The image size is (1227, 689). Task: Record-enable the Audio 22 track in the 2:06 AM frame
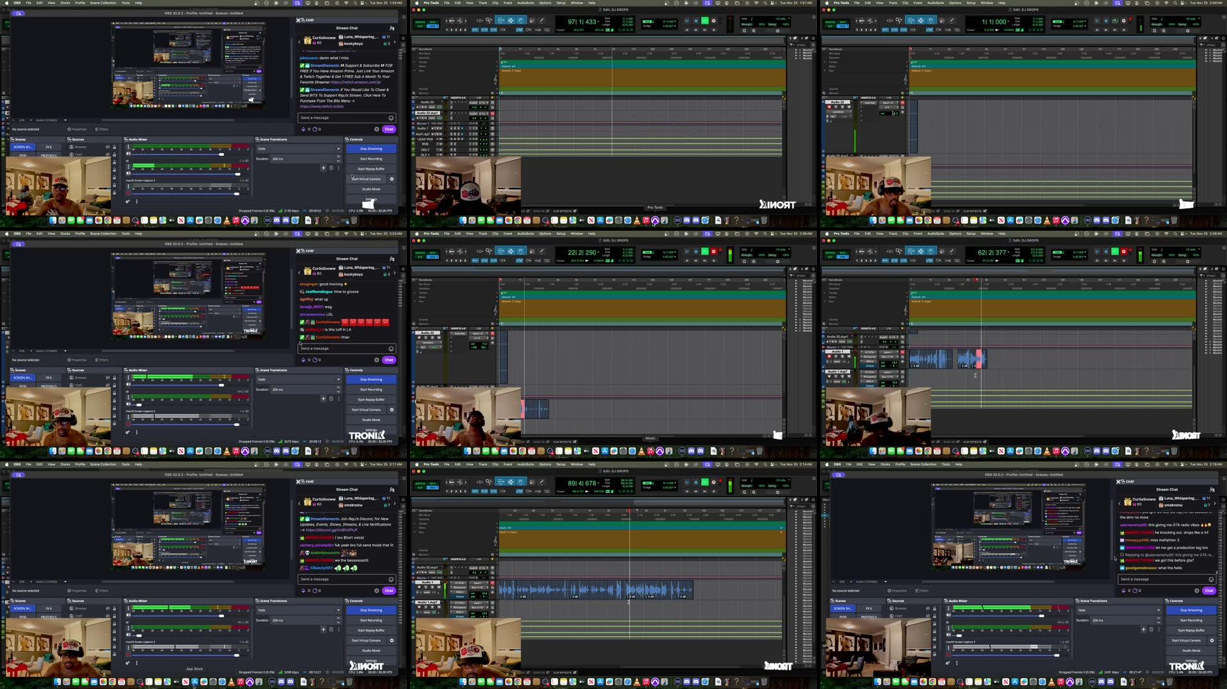419,338
